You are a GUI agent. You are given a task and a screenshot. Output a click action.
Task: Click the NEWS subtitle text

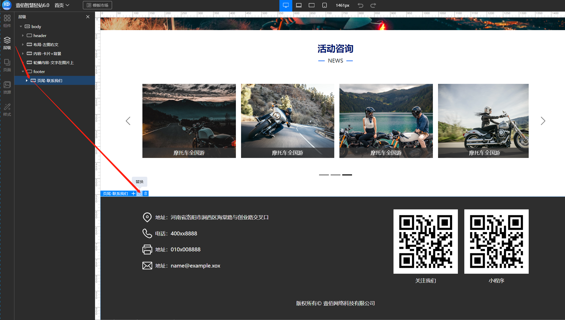[336, 61]
